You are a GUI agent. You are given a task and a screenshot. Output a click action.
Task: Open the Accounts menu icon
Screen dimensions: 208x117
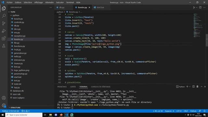coord(4,98)
